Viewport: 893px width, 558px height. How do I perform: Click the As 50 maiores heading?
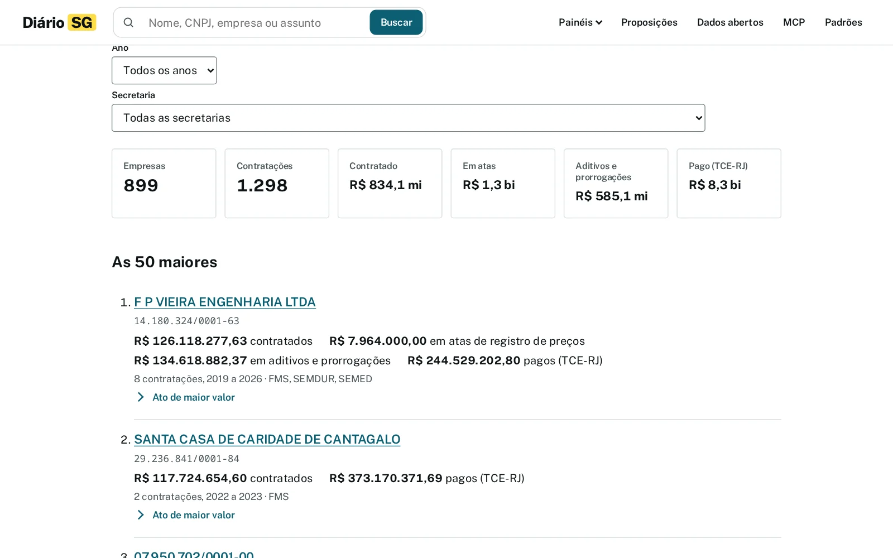pos(165,262)
